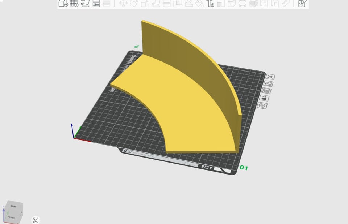Click the faded horizontal lines layer icon
Viewport: 348px width, 224px height.
(x=107, y=3)
